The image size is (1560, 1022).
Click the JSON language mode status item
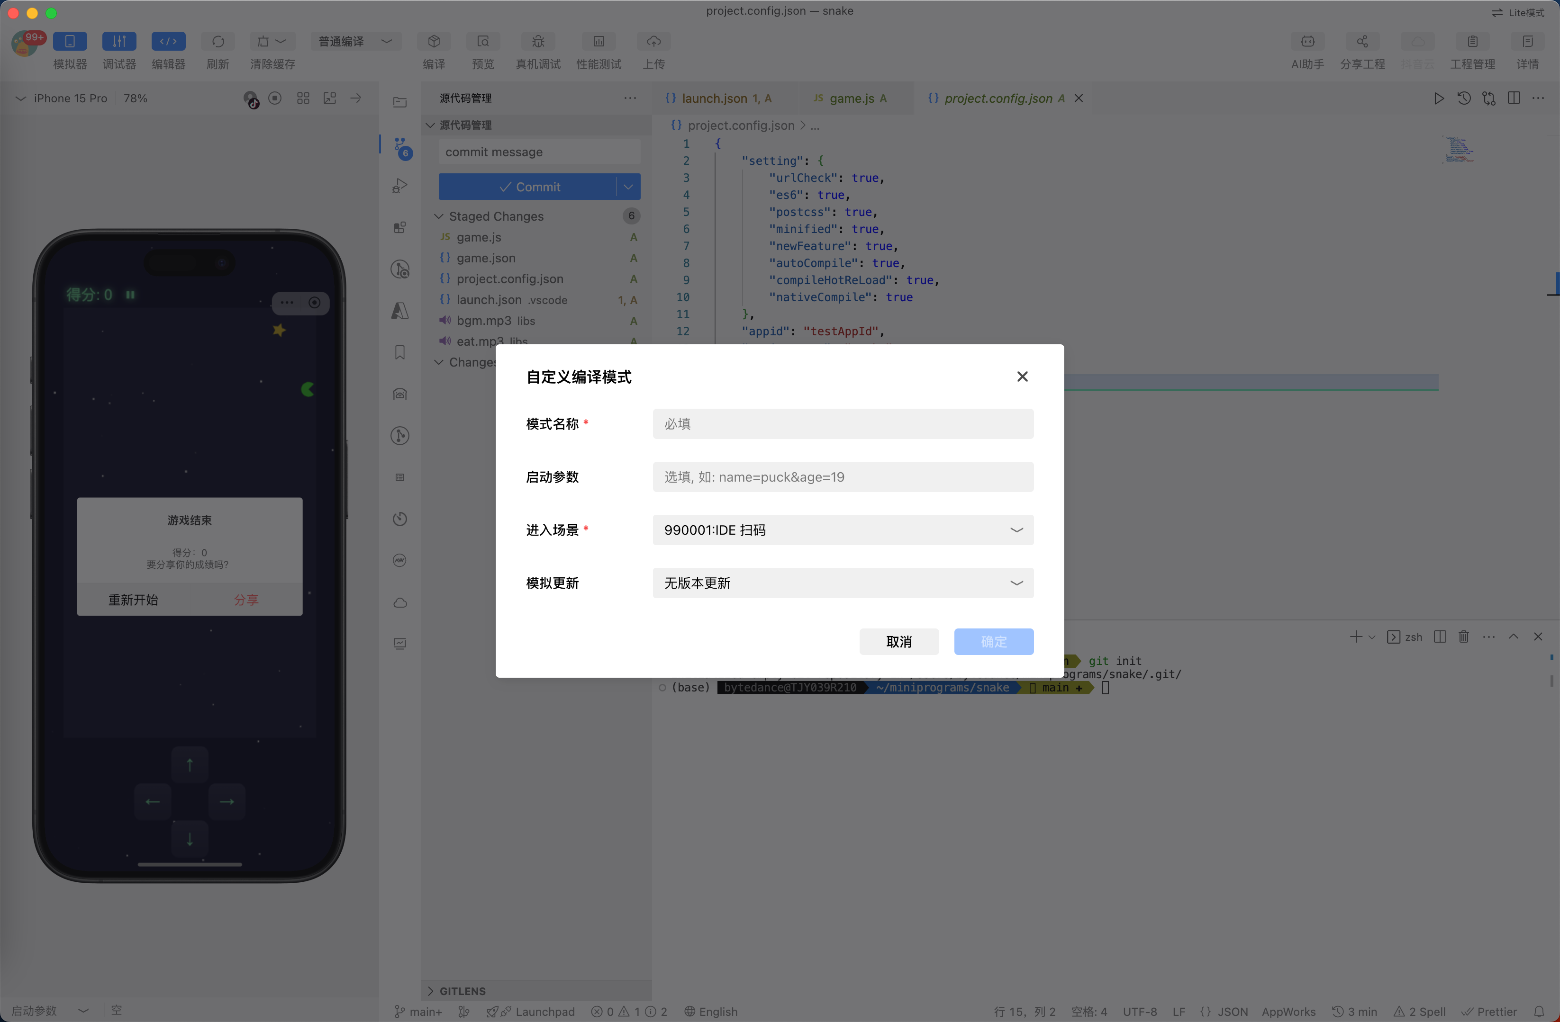[1224, 1012]
